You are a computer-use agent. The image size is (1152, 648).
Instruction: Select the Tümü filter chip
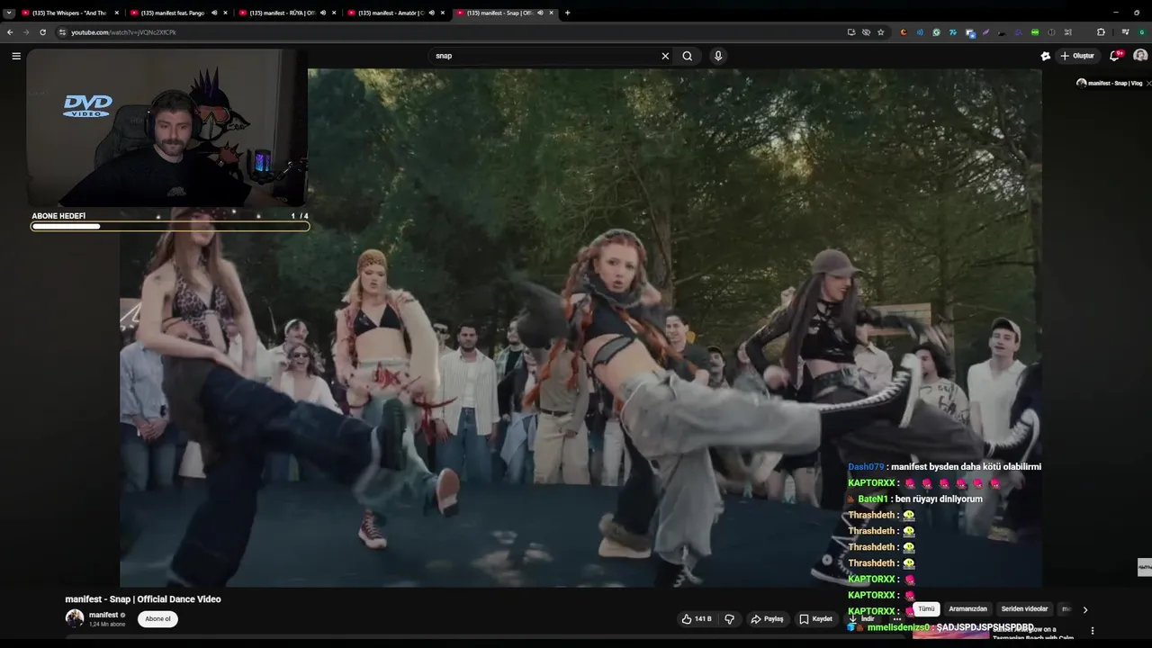(x=926, y=609)
